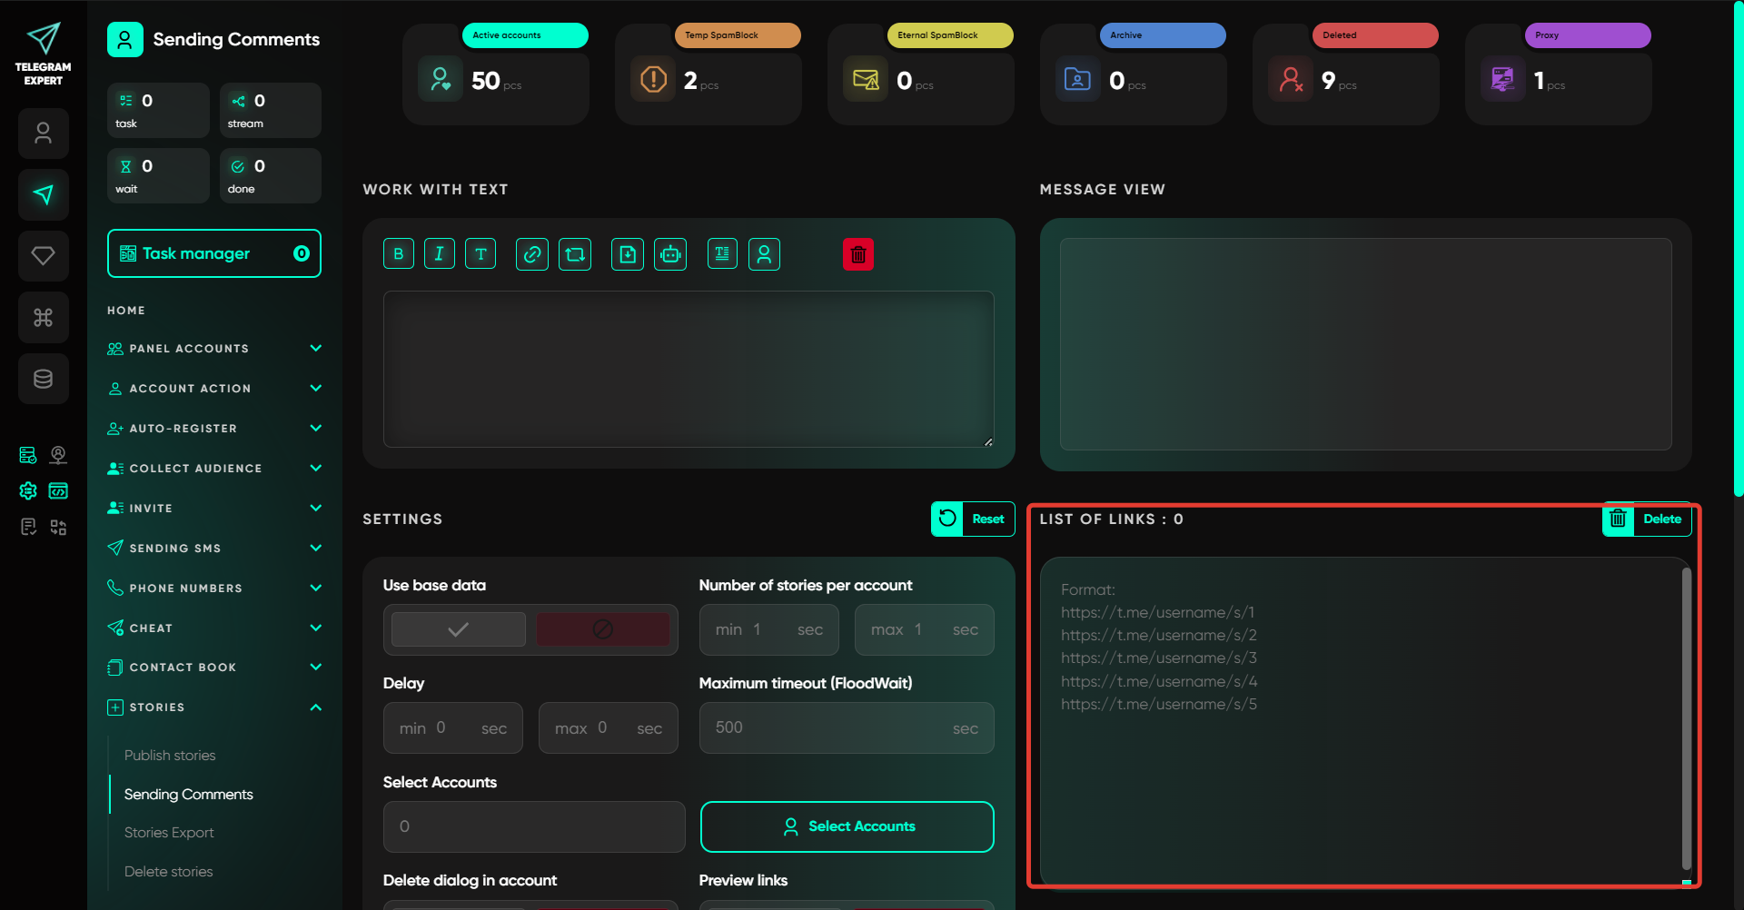This screenshot has height=910, width=1744.
Task: Click the settings gear icon in sidebar
Action: pos(28,491)
